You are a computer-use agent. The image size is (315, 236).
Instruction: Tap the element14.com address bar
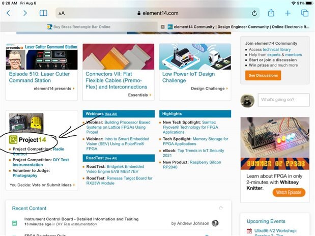[158, 13]
